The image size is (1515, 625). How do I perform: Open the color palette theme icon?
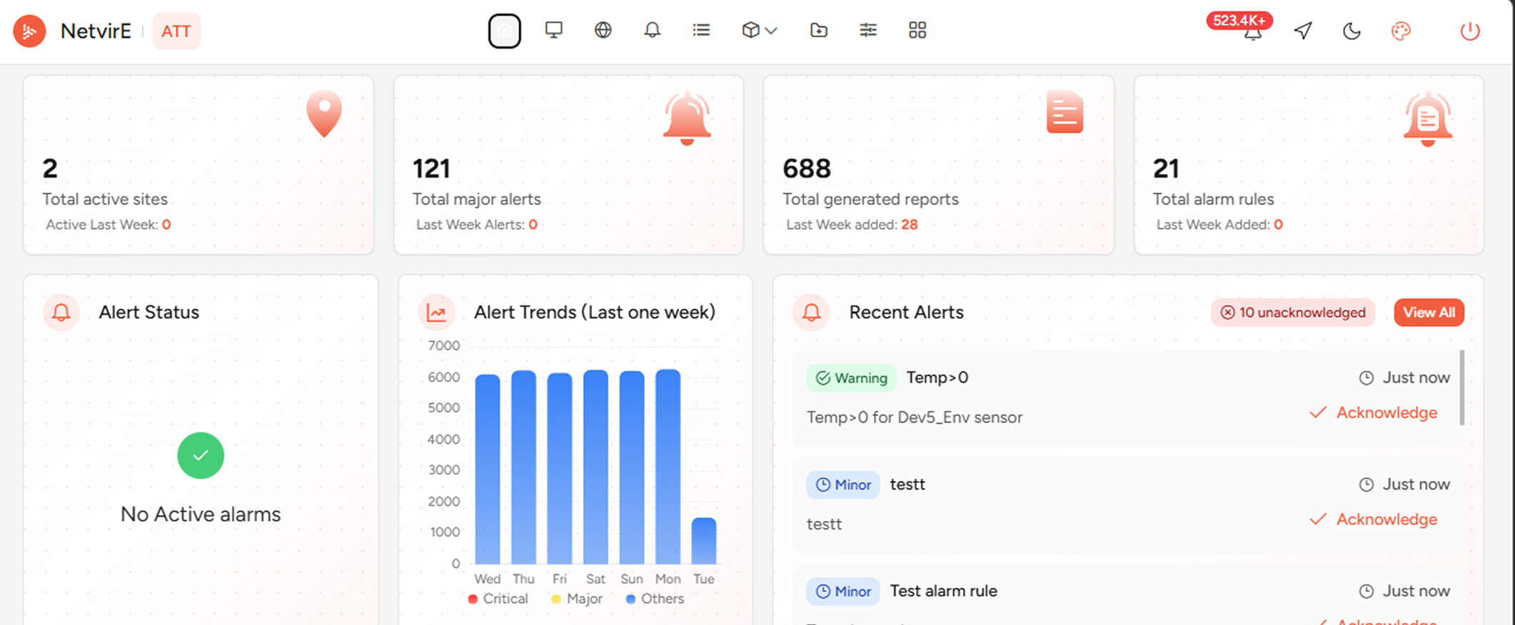coord(1401,31)
